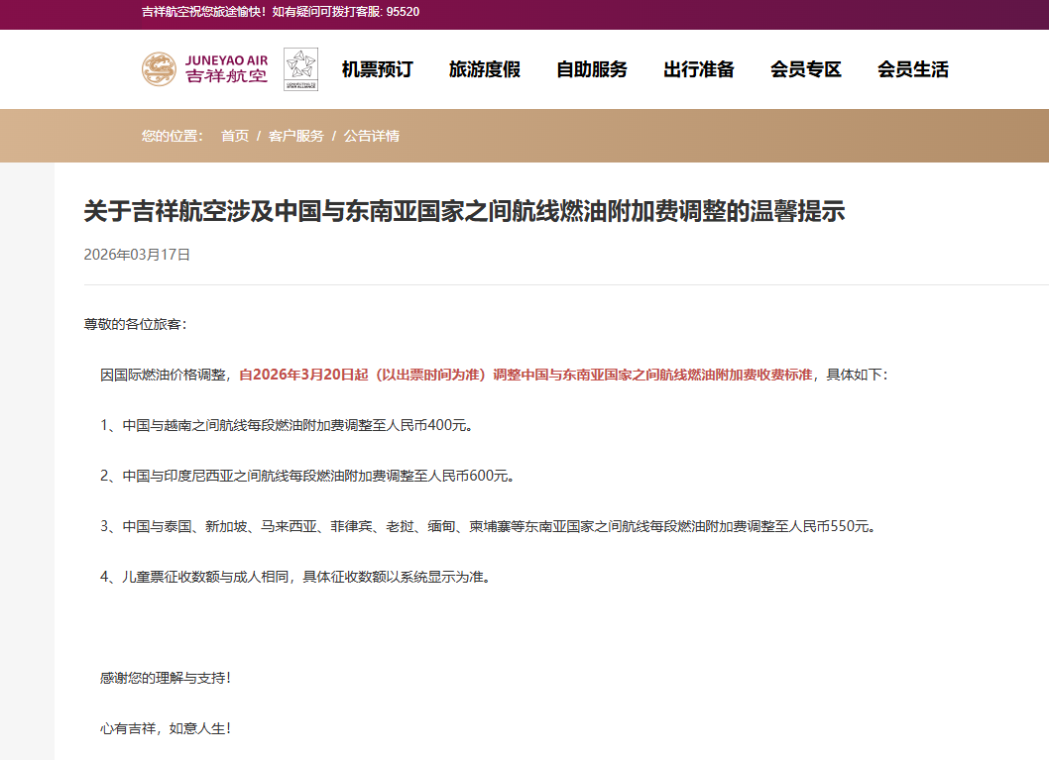Open the 会员生活 navigation item
Image resolution: width=1049 pixels, height=760 pixels.
(912, 69)
